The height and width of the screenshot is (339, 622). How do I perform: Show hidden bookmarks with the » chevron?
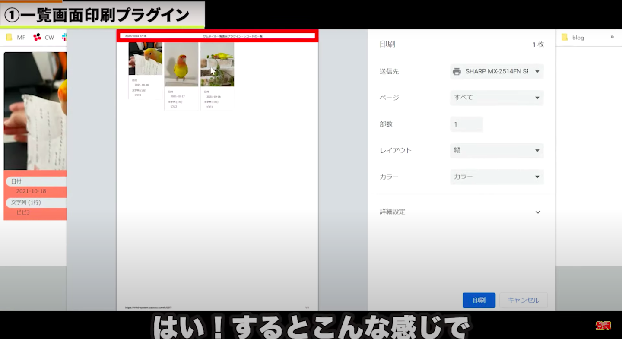(612, 37)
